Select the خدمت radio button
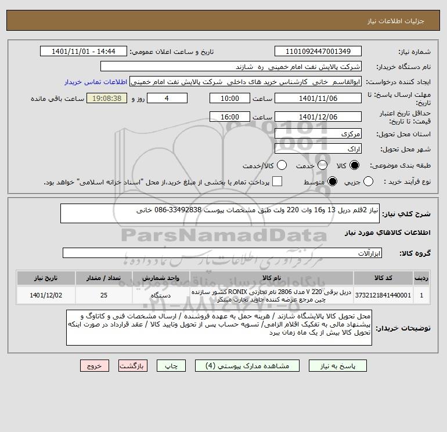 pos(322,165)
